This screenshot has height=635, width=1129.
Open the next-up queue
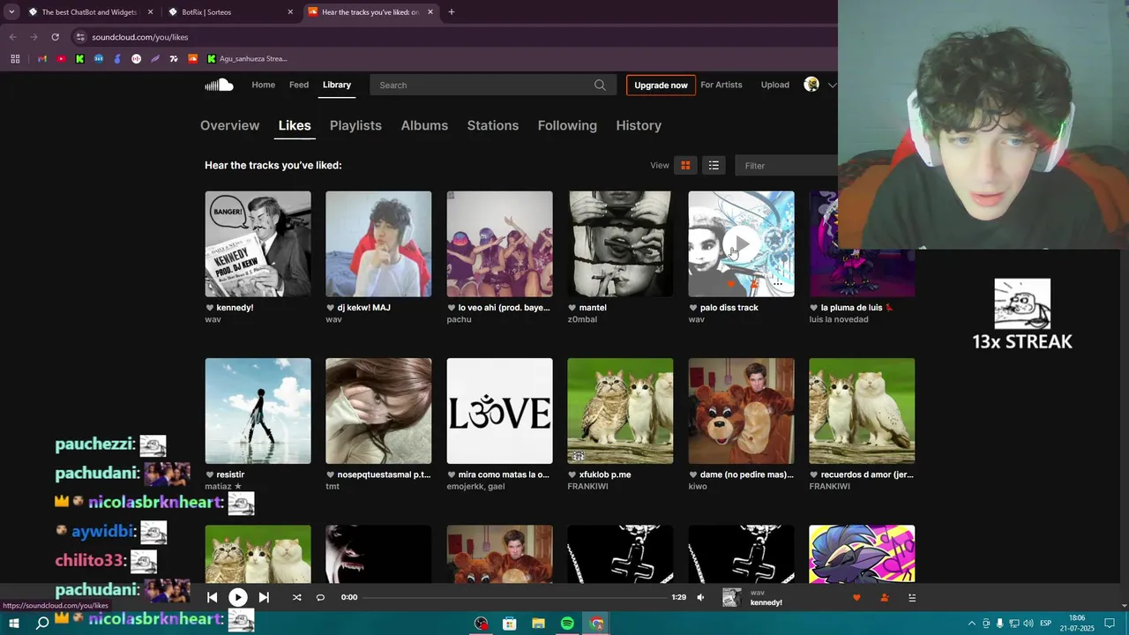(912, 598)
